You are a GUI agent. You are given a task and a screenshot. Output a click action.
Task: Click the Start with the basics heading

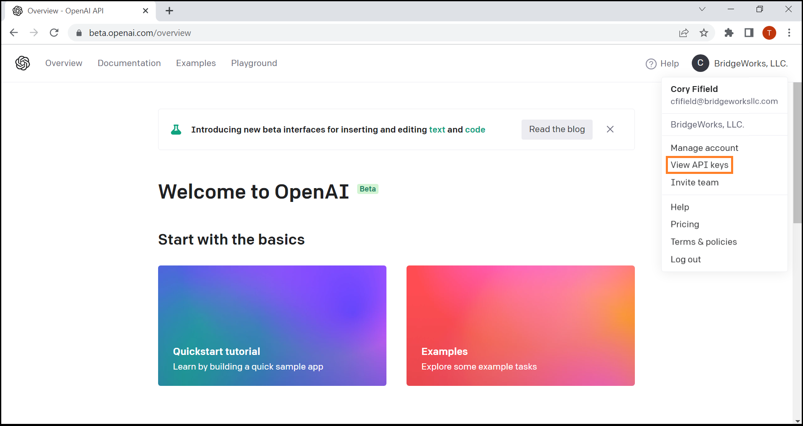pos(231,240)
